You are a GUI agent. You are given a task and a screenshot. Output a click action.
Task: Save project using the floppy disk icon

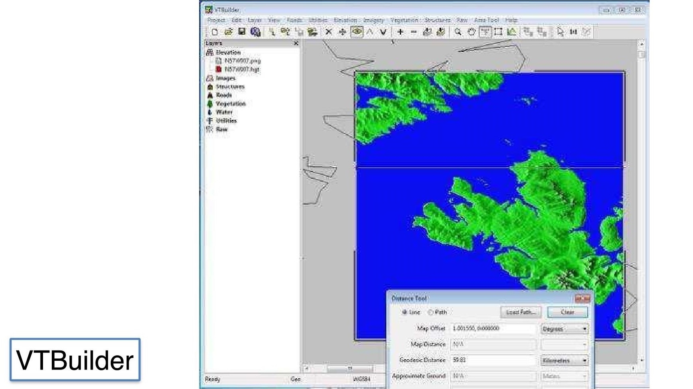pos(242,32)
